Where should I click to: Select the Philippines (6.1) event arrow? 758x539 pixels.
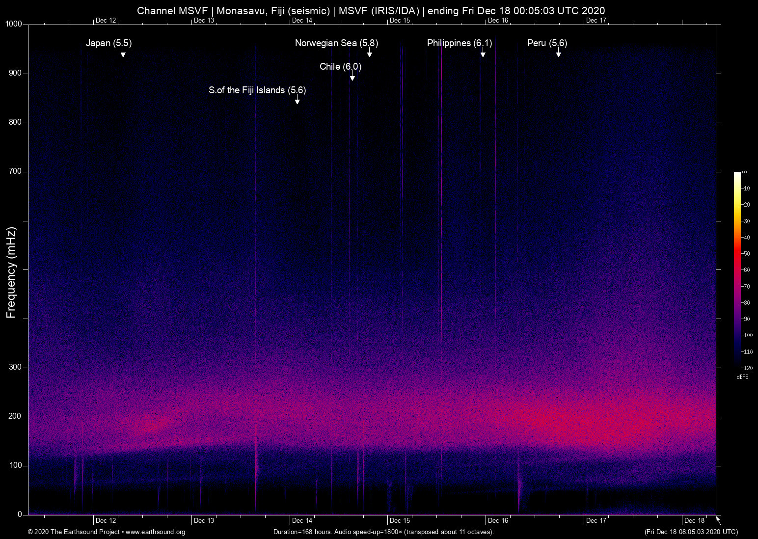click(483, 54)
